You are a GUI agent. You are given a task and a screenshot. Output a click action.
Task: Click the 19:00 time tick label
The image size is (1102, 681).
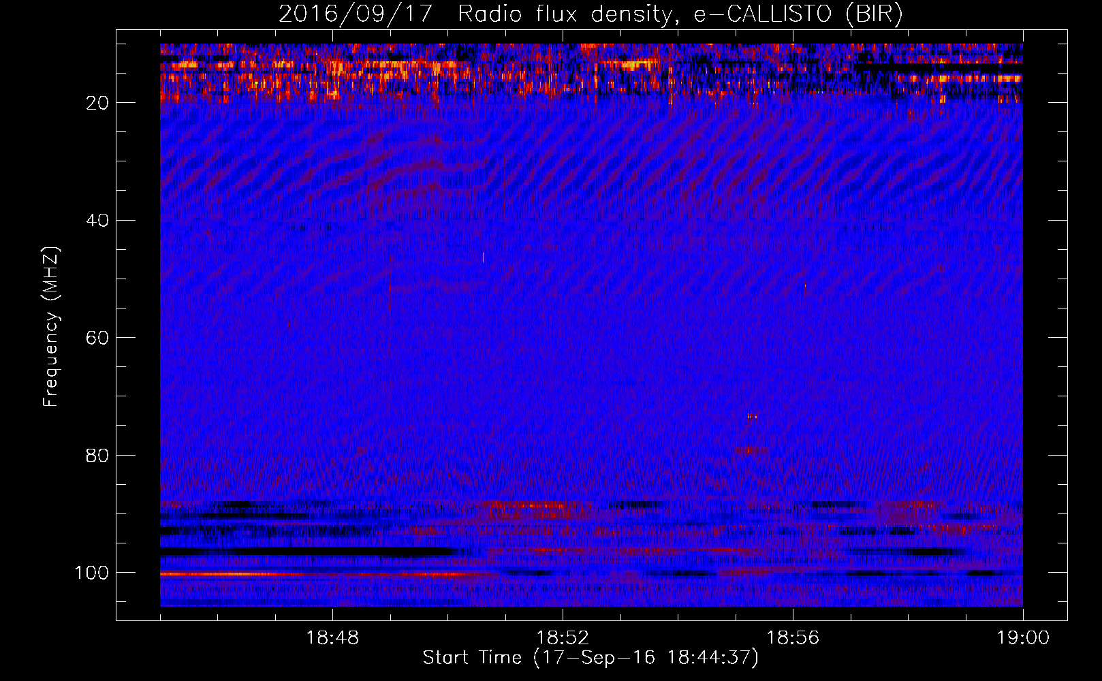point(1023,638)
